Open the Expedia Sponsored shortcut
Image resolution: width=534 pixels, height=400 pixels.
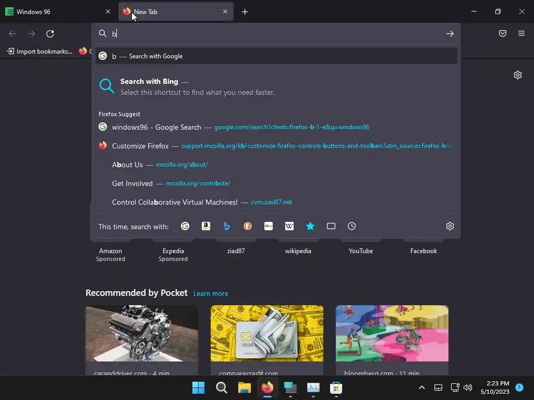[173, 251]
